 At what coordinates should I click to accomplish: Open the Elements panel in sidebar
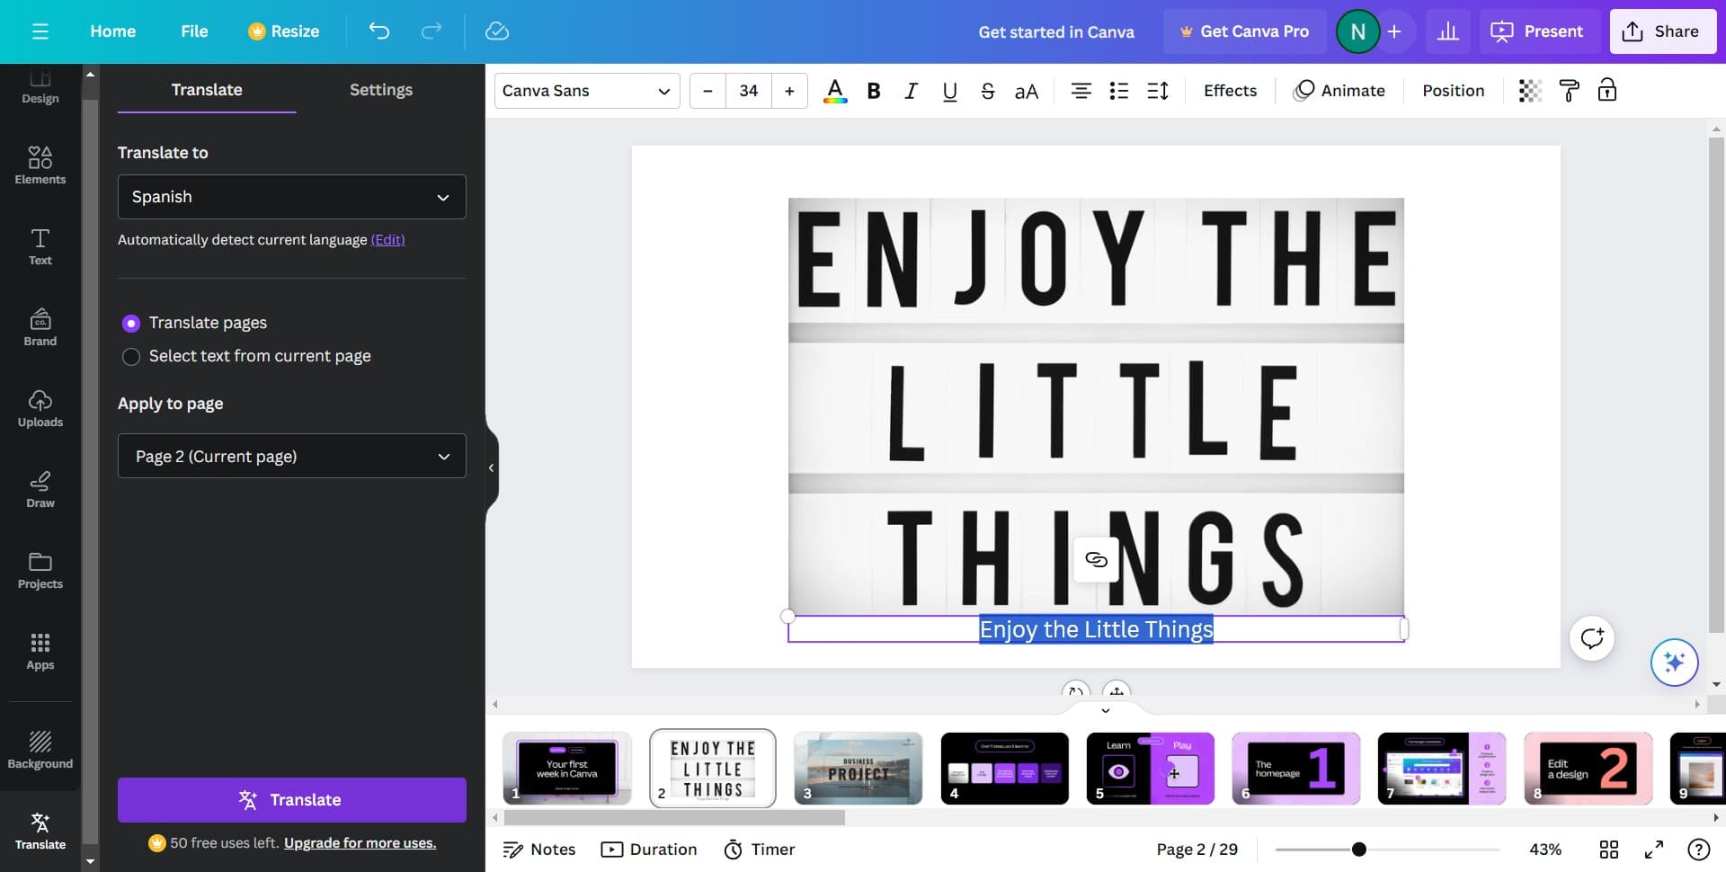point(40,165)
